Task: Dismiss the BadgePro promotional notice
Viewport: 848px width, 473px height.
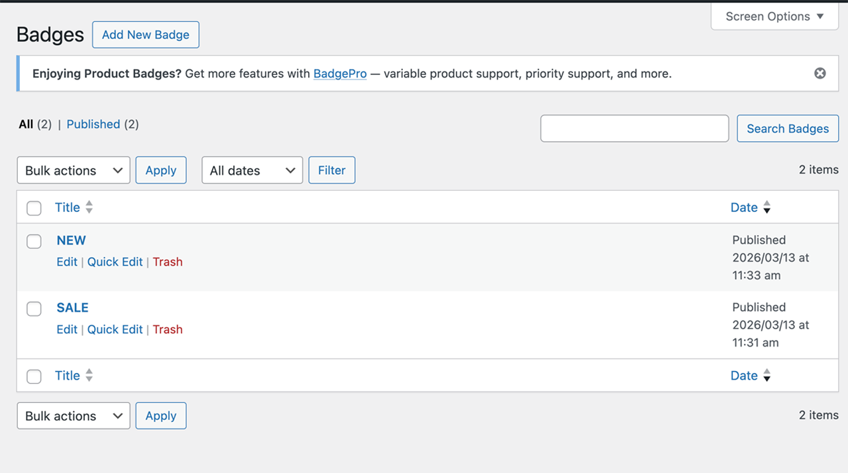Action: [x=820, y=73]
